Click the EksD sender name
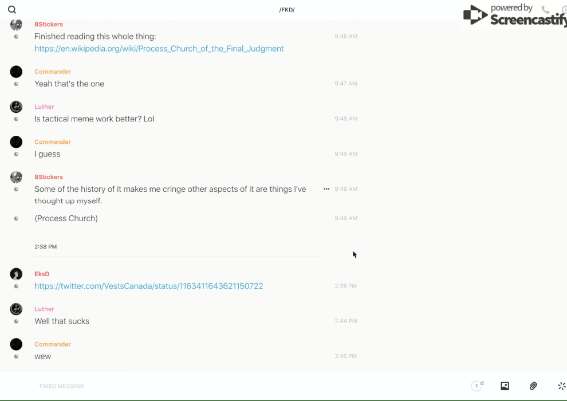Image resolution: width=567 pixels, height=401 pixels. point(42,274)
